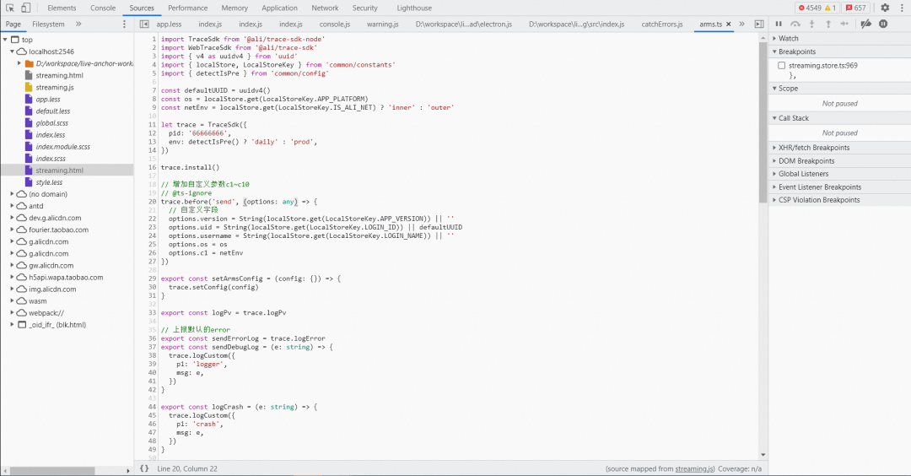Expand the dev.g.alicdn.com node
Viewport: 911px width, 476px height.
click(x=12, y=218)
